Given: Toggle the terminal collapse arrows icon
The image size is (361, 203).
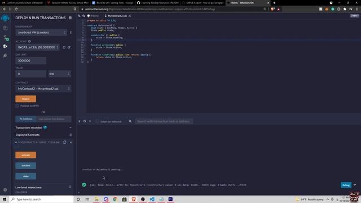Looking at the screenshot, I should 80,121.
